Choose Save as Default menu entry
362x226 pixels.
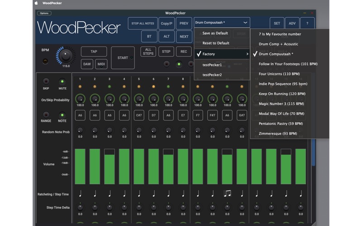(222, 33)
